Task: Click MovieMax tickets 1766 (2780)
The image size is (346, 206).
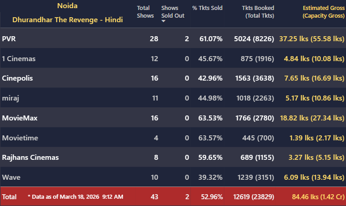Action: pyautogui.click(x=255, y=118)
